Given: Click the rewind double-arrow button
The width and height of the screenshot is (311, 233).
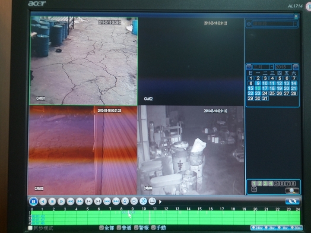Looking at the screenshot, I should pyautogui.click(x=70, y=202).
